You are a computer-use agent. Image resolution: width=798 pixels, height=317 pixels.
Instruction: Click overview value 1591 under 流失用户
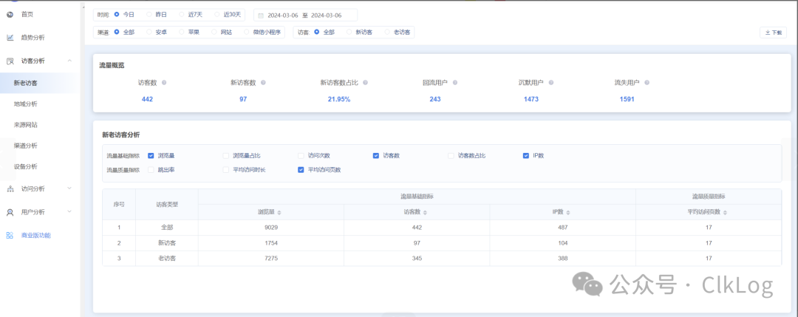pyautogui.click(x=627, y=99)
